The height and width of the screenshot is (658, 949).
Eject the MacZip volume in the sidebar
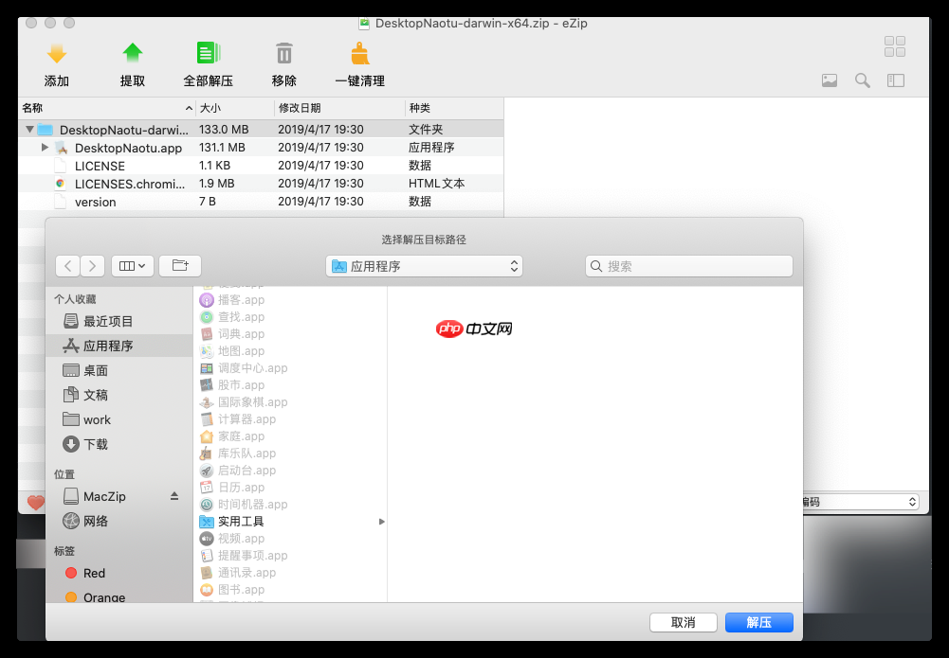coord(173,494)
